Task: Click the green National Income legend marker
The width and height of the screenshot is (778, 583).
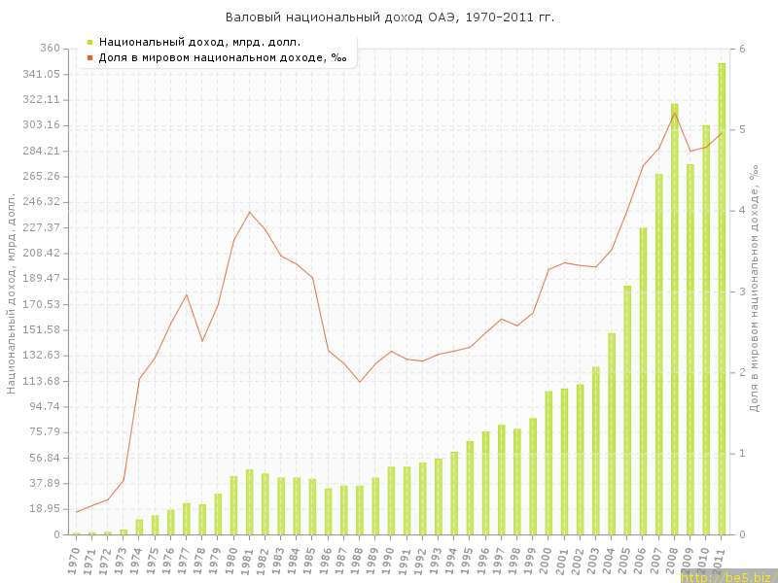Action: 89,42
